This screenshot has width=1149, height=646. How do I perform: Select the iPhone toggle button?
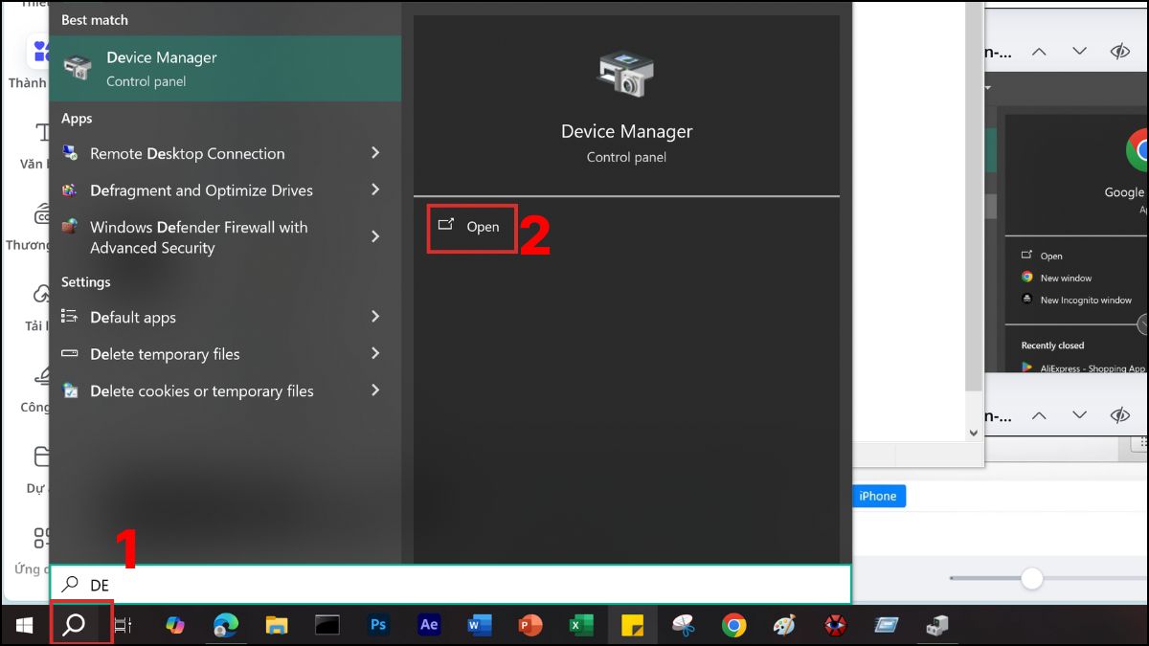(878, 496)
